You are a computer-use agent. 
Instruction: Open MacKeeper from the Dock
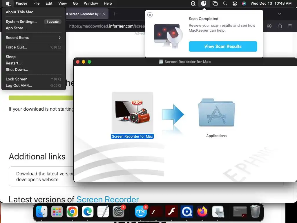(141, 211)
